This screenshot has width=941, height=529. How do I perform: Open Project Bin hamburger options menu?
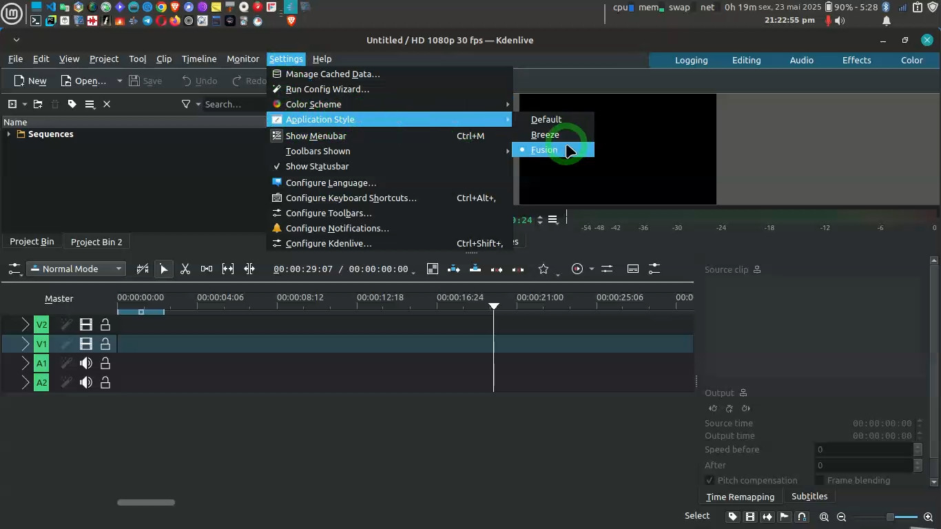click(90, 104)
